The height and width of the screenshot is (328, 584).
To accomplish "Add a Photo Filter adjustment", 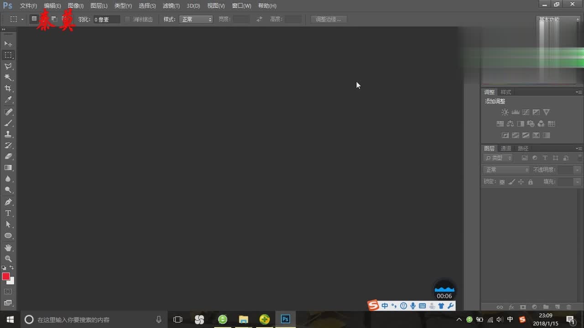I will [531, 124].
